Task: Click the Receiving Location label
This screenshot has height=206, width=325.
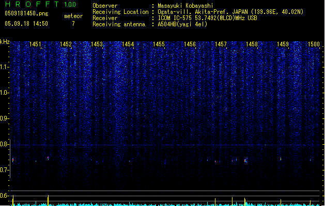Action: click(120, 12)
